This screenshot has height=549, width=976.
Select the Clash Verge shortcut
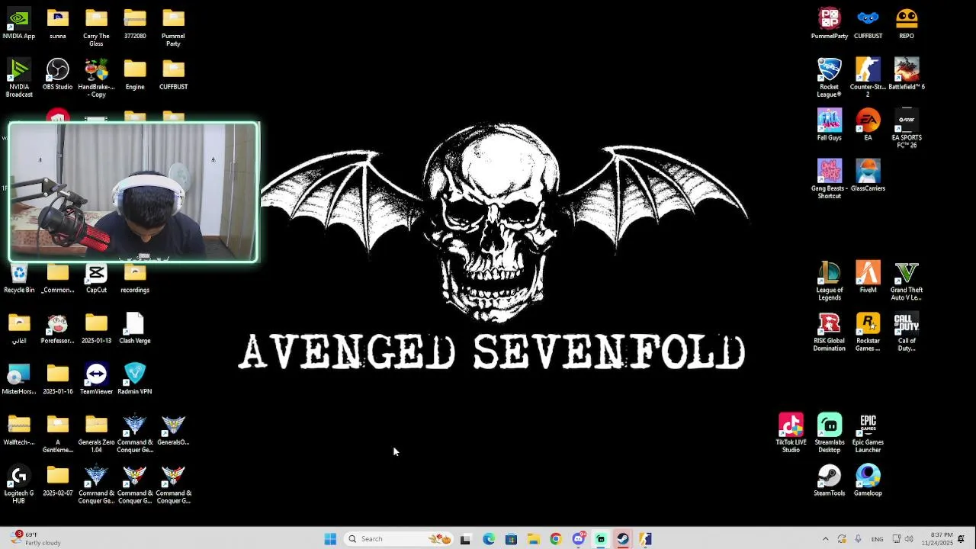(135, 329)
